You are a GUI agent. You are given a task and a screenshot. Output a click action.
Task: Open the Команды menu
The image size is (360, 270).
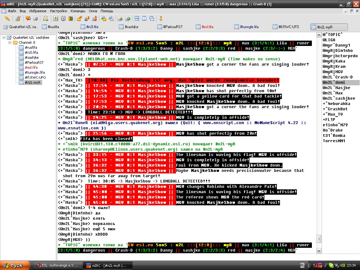coord(78,11)
